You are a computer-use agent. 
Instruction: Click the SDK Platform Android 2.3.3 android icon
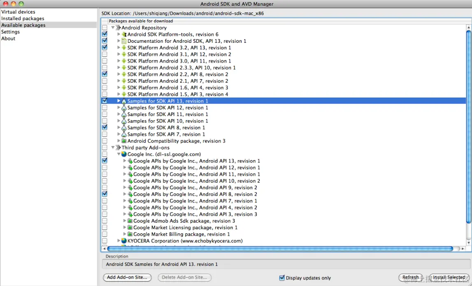124,67
